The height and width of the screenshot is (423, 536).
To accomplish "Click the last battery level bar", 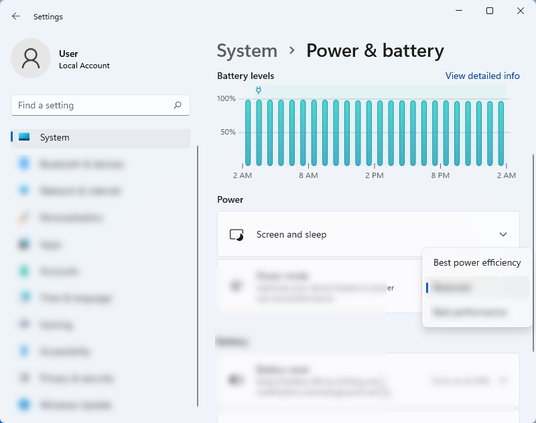I will pos(500,133).
